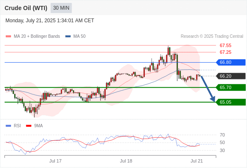Click the Research © 2025 Trading Central credit
The image size is (247, 168).
[212, 37]
